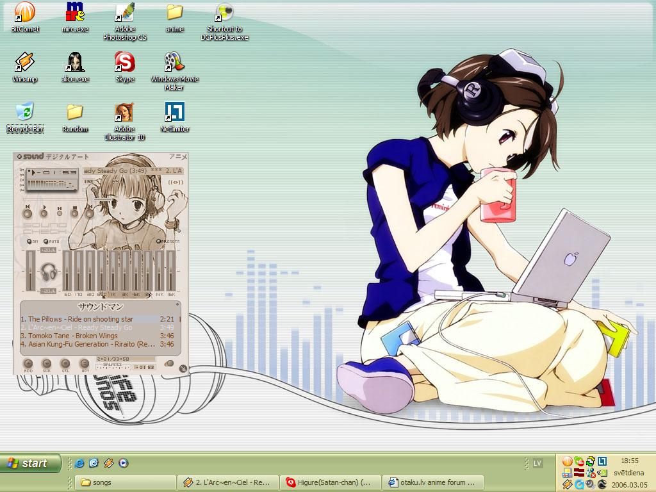This screenshot has height=492, width=656.
Task: Select the Adobe Photoshop CS shortcut
Action: tap(125, 21)
